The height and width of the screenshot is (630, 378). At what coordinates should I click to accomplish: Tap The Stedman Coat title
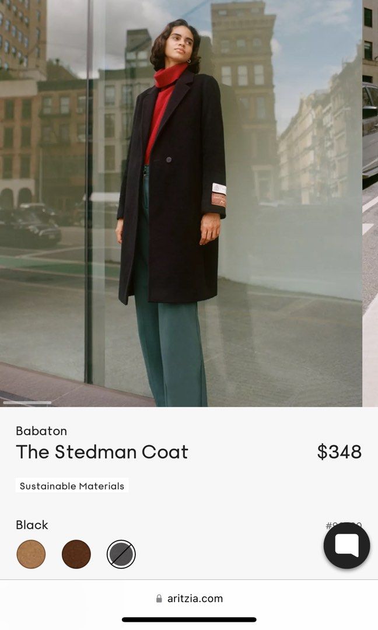pyautogui.click(x=102, y=452)
